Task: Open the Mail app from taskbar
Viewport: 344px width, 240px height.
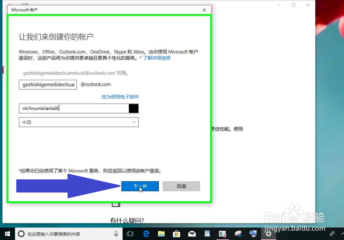Action: click(192, 234)
